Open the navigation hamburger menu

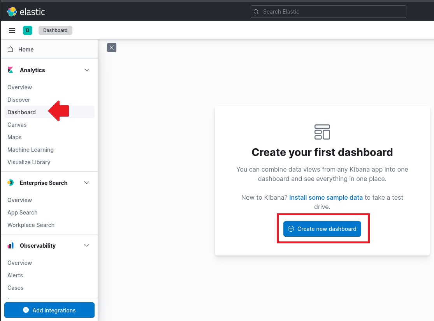point(12,30)
